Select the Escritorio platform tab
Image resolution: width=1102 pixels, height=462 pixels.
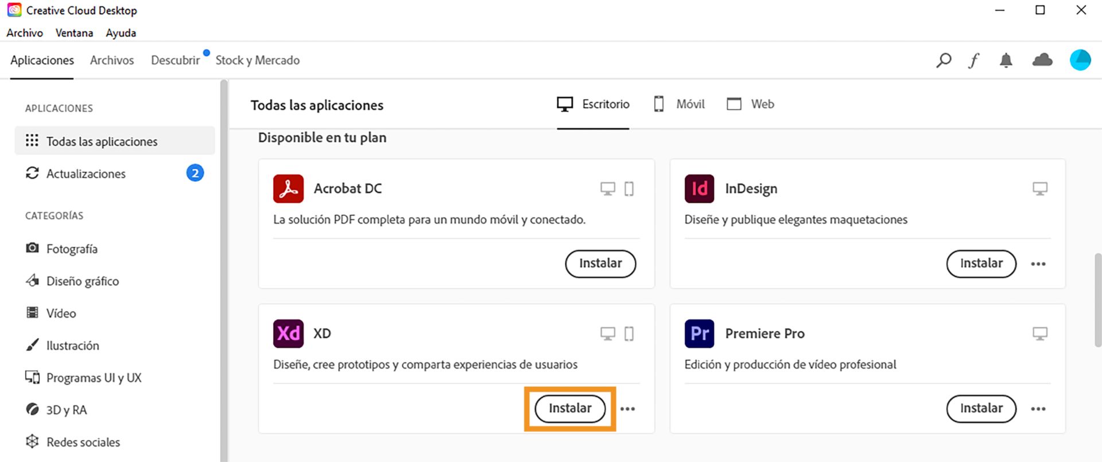[x=593, y=104]
